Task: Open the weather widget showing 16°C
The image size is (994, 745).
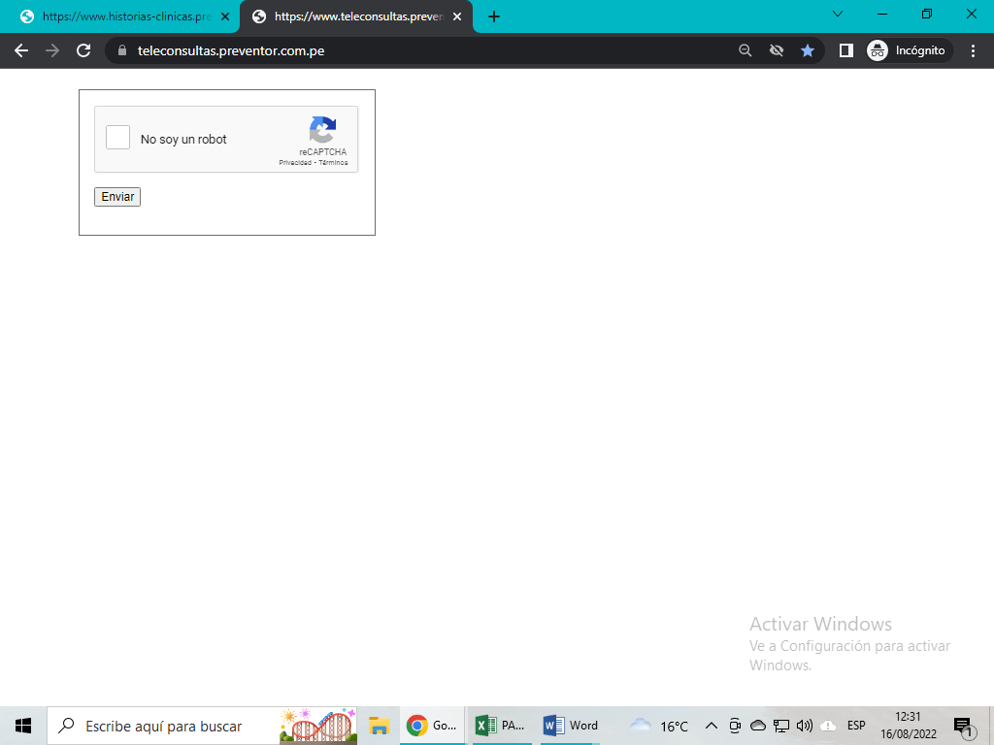Action: click(659, 726)
